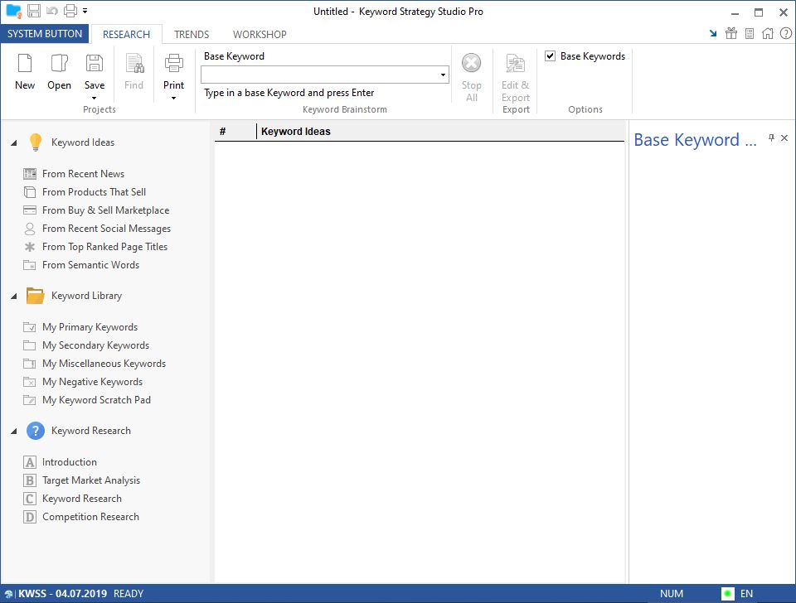Screen dimensions: 796x603
Task: Collapse the Keyword Research tree group
Action: click(x=14, y=431)
